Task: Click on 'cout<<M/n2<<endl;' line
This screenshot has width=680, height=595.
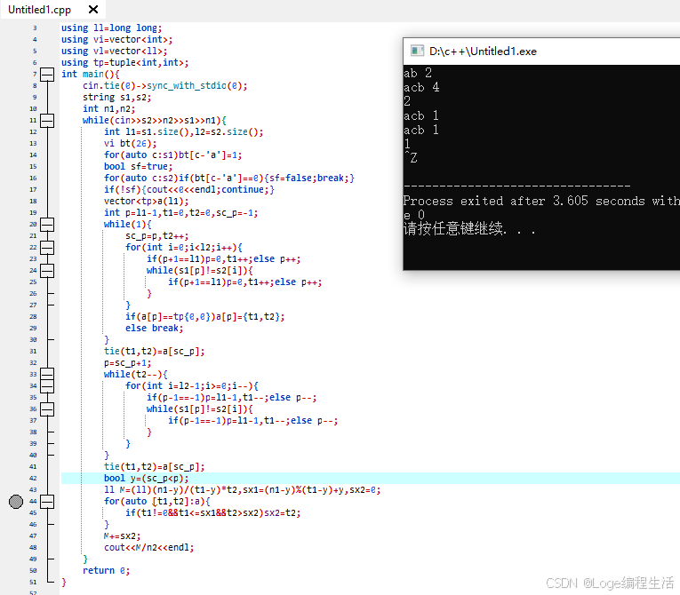Action: [x=148, y=548]
